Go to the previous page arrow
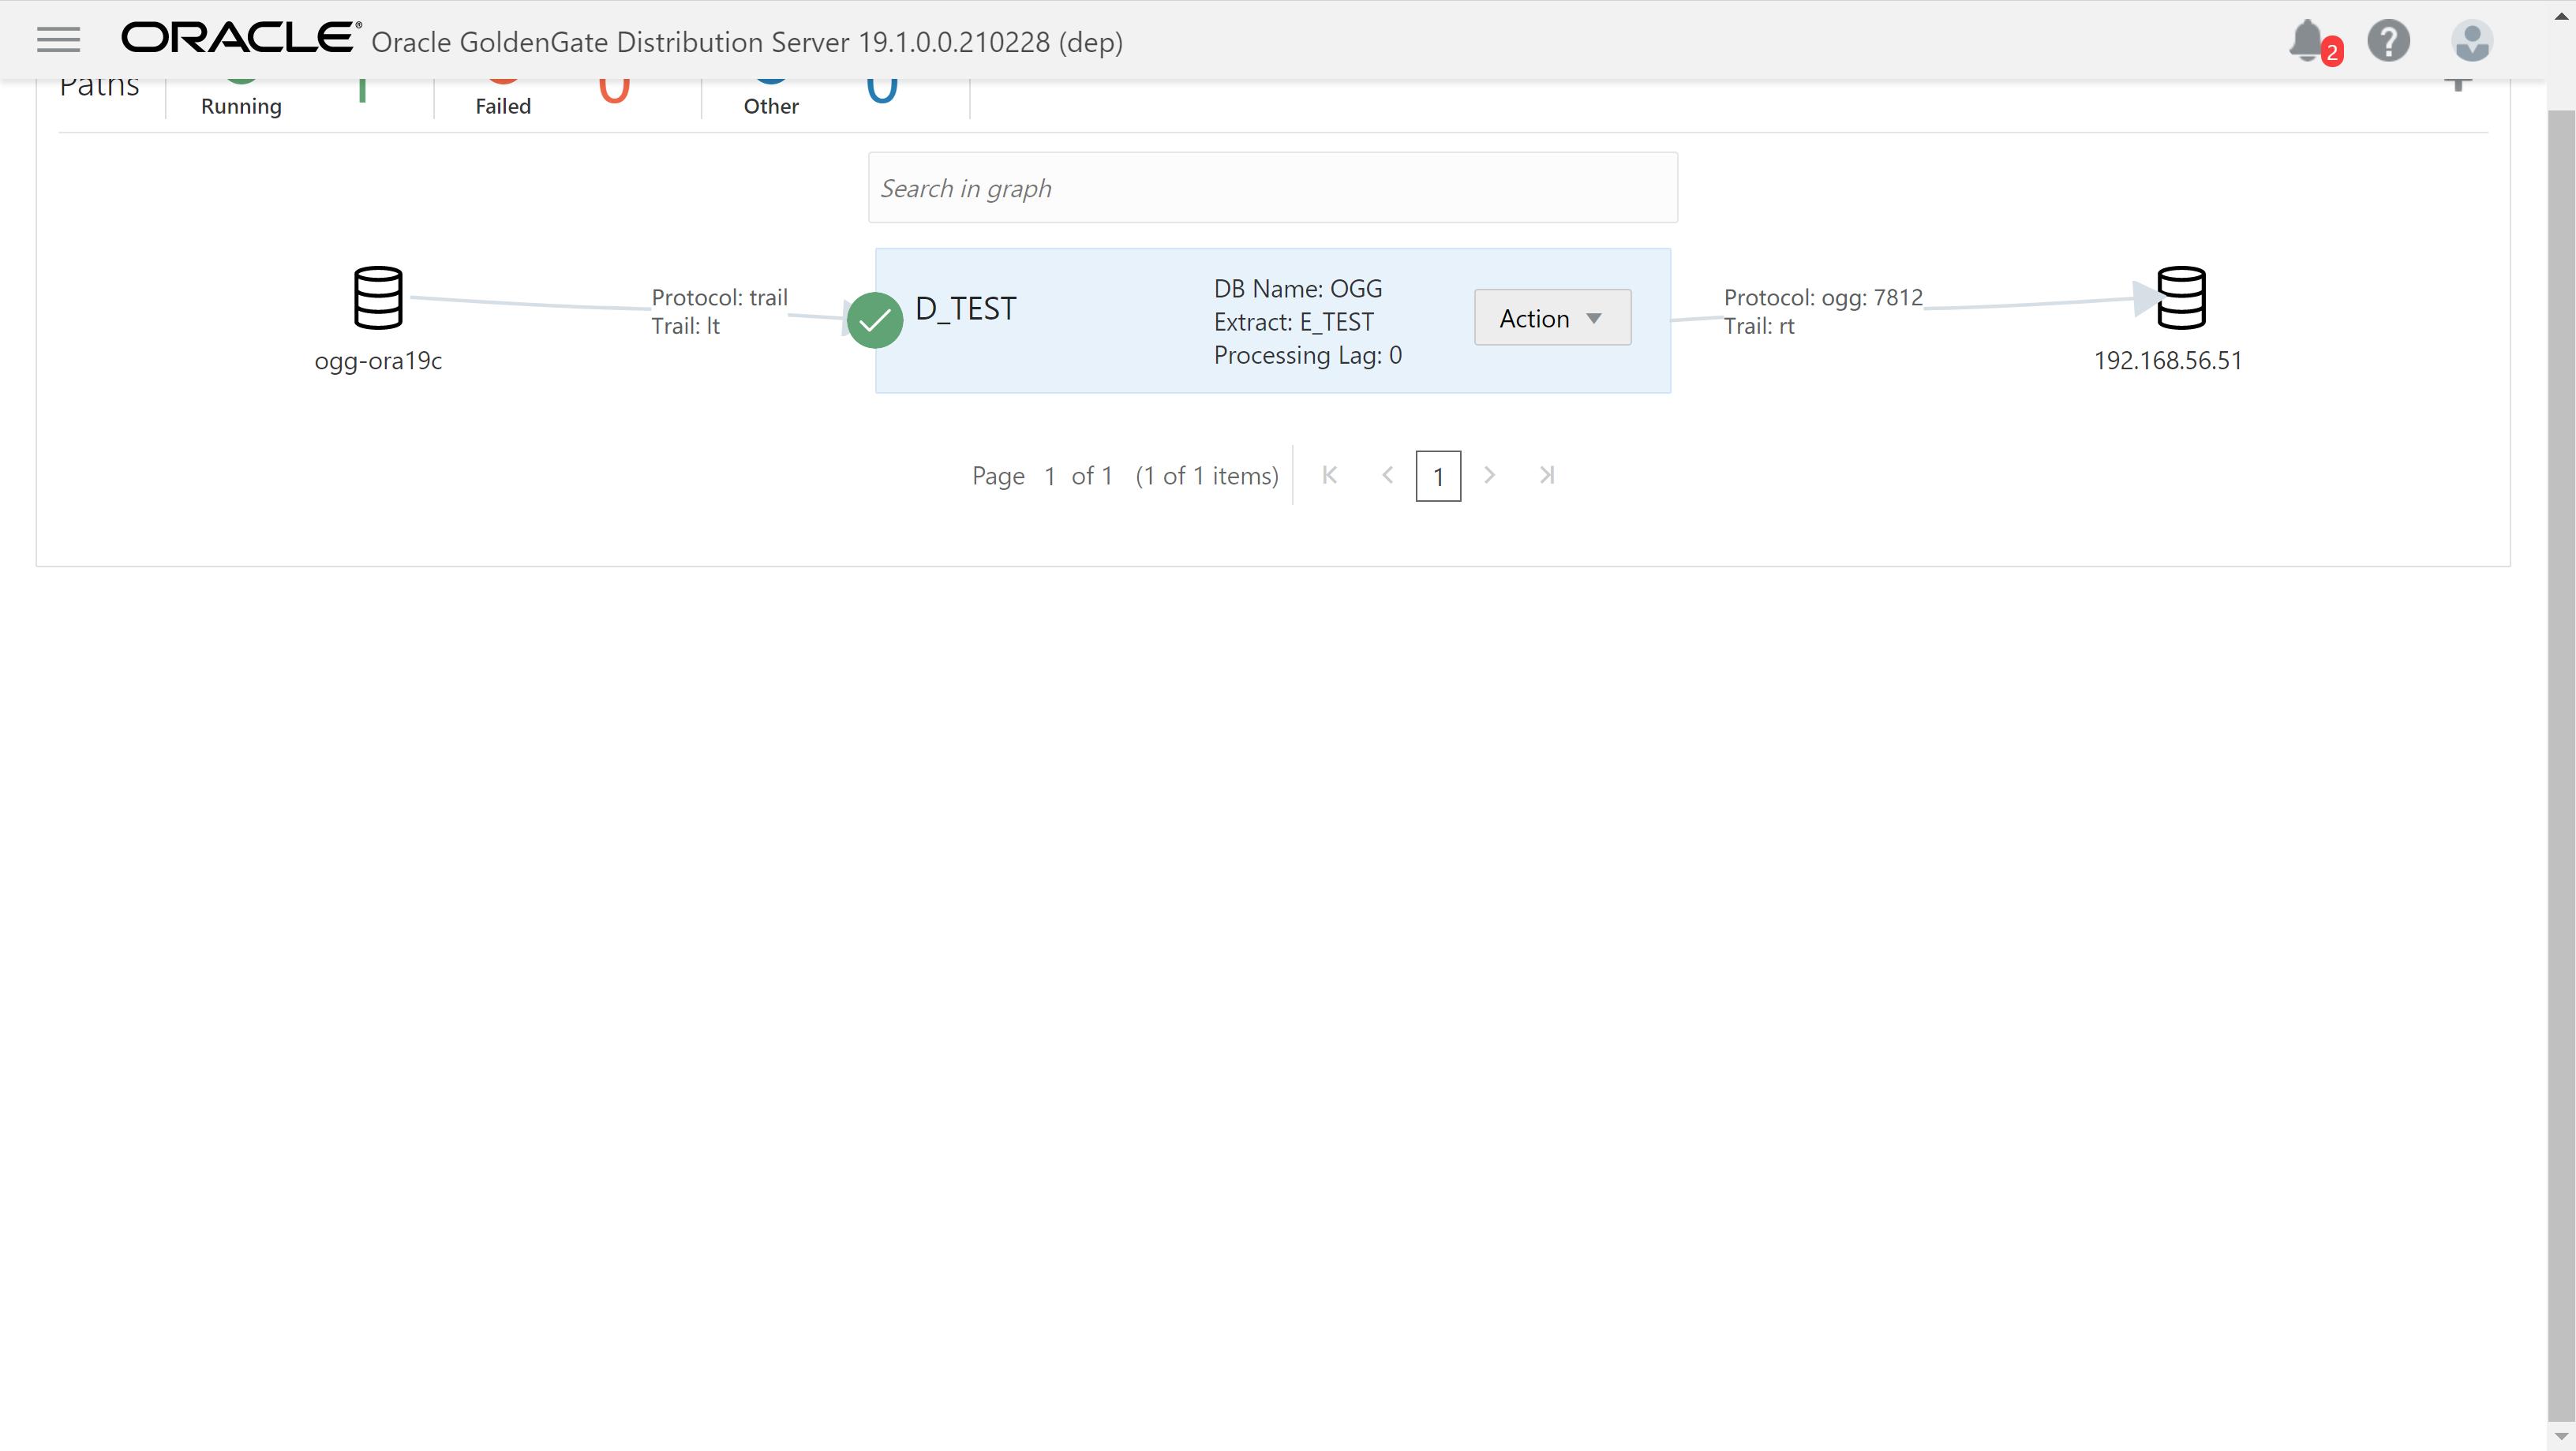The image size is (2576, 1451). 1387,475
